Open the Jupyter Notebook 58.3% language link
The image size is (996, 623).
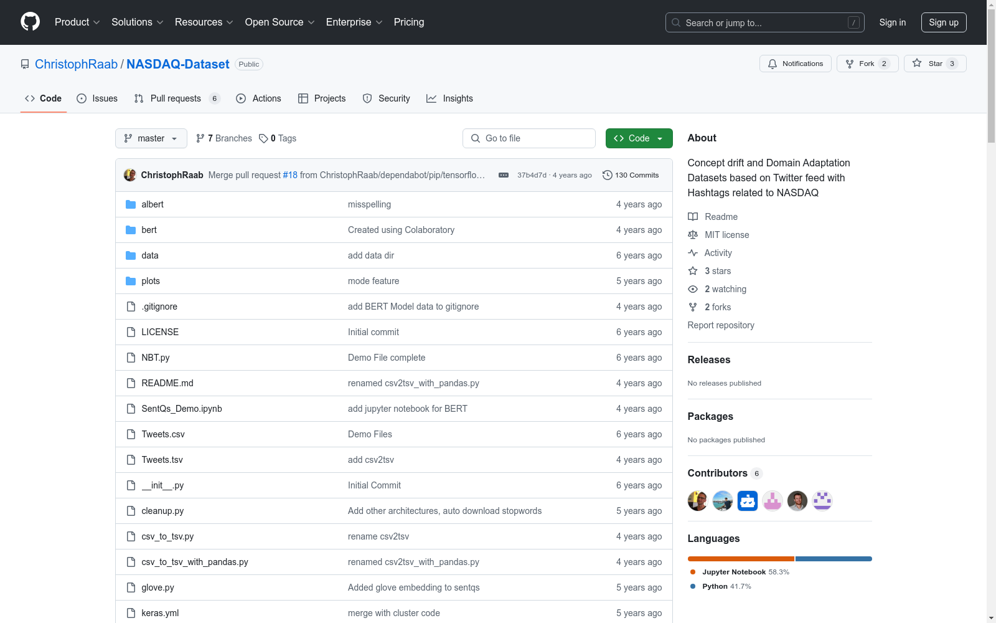coord(740,572)
